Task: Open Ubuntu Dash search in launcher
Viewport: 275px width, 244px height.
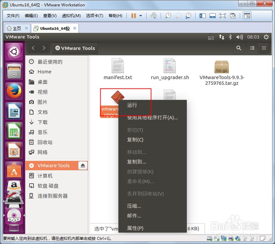Action: point(14,52)
